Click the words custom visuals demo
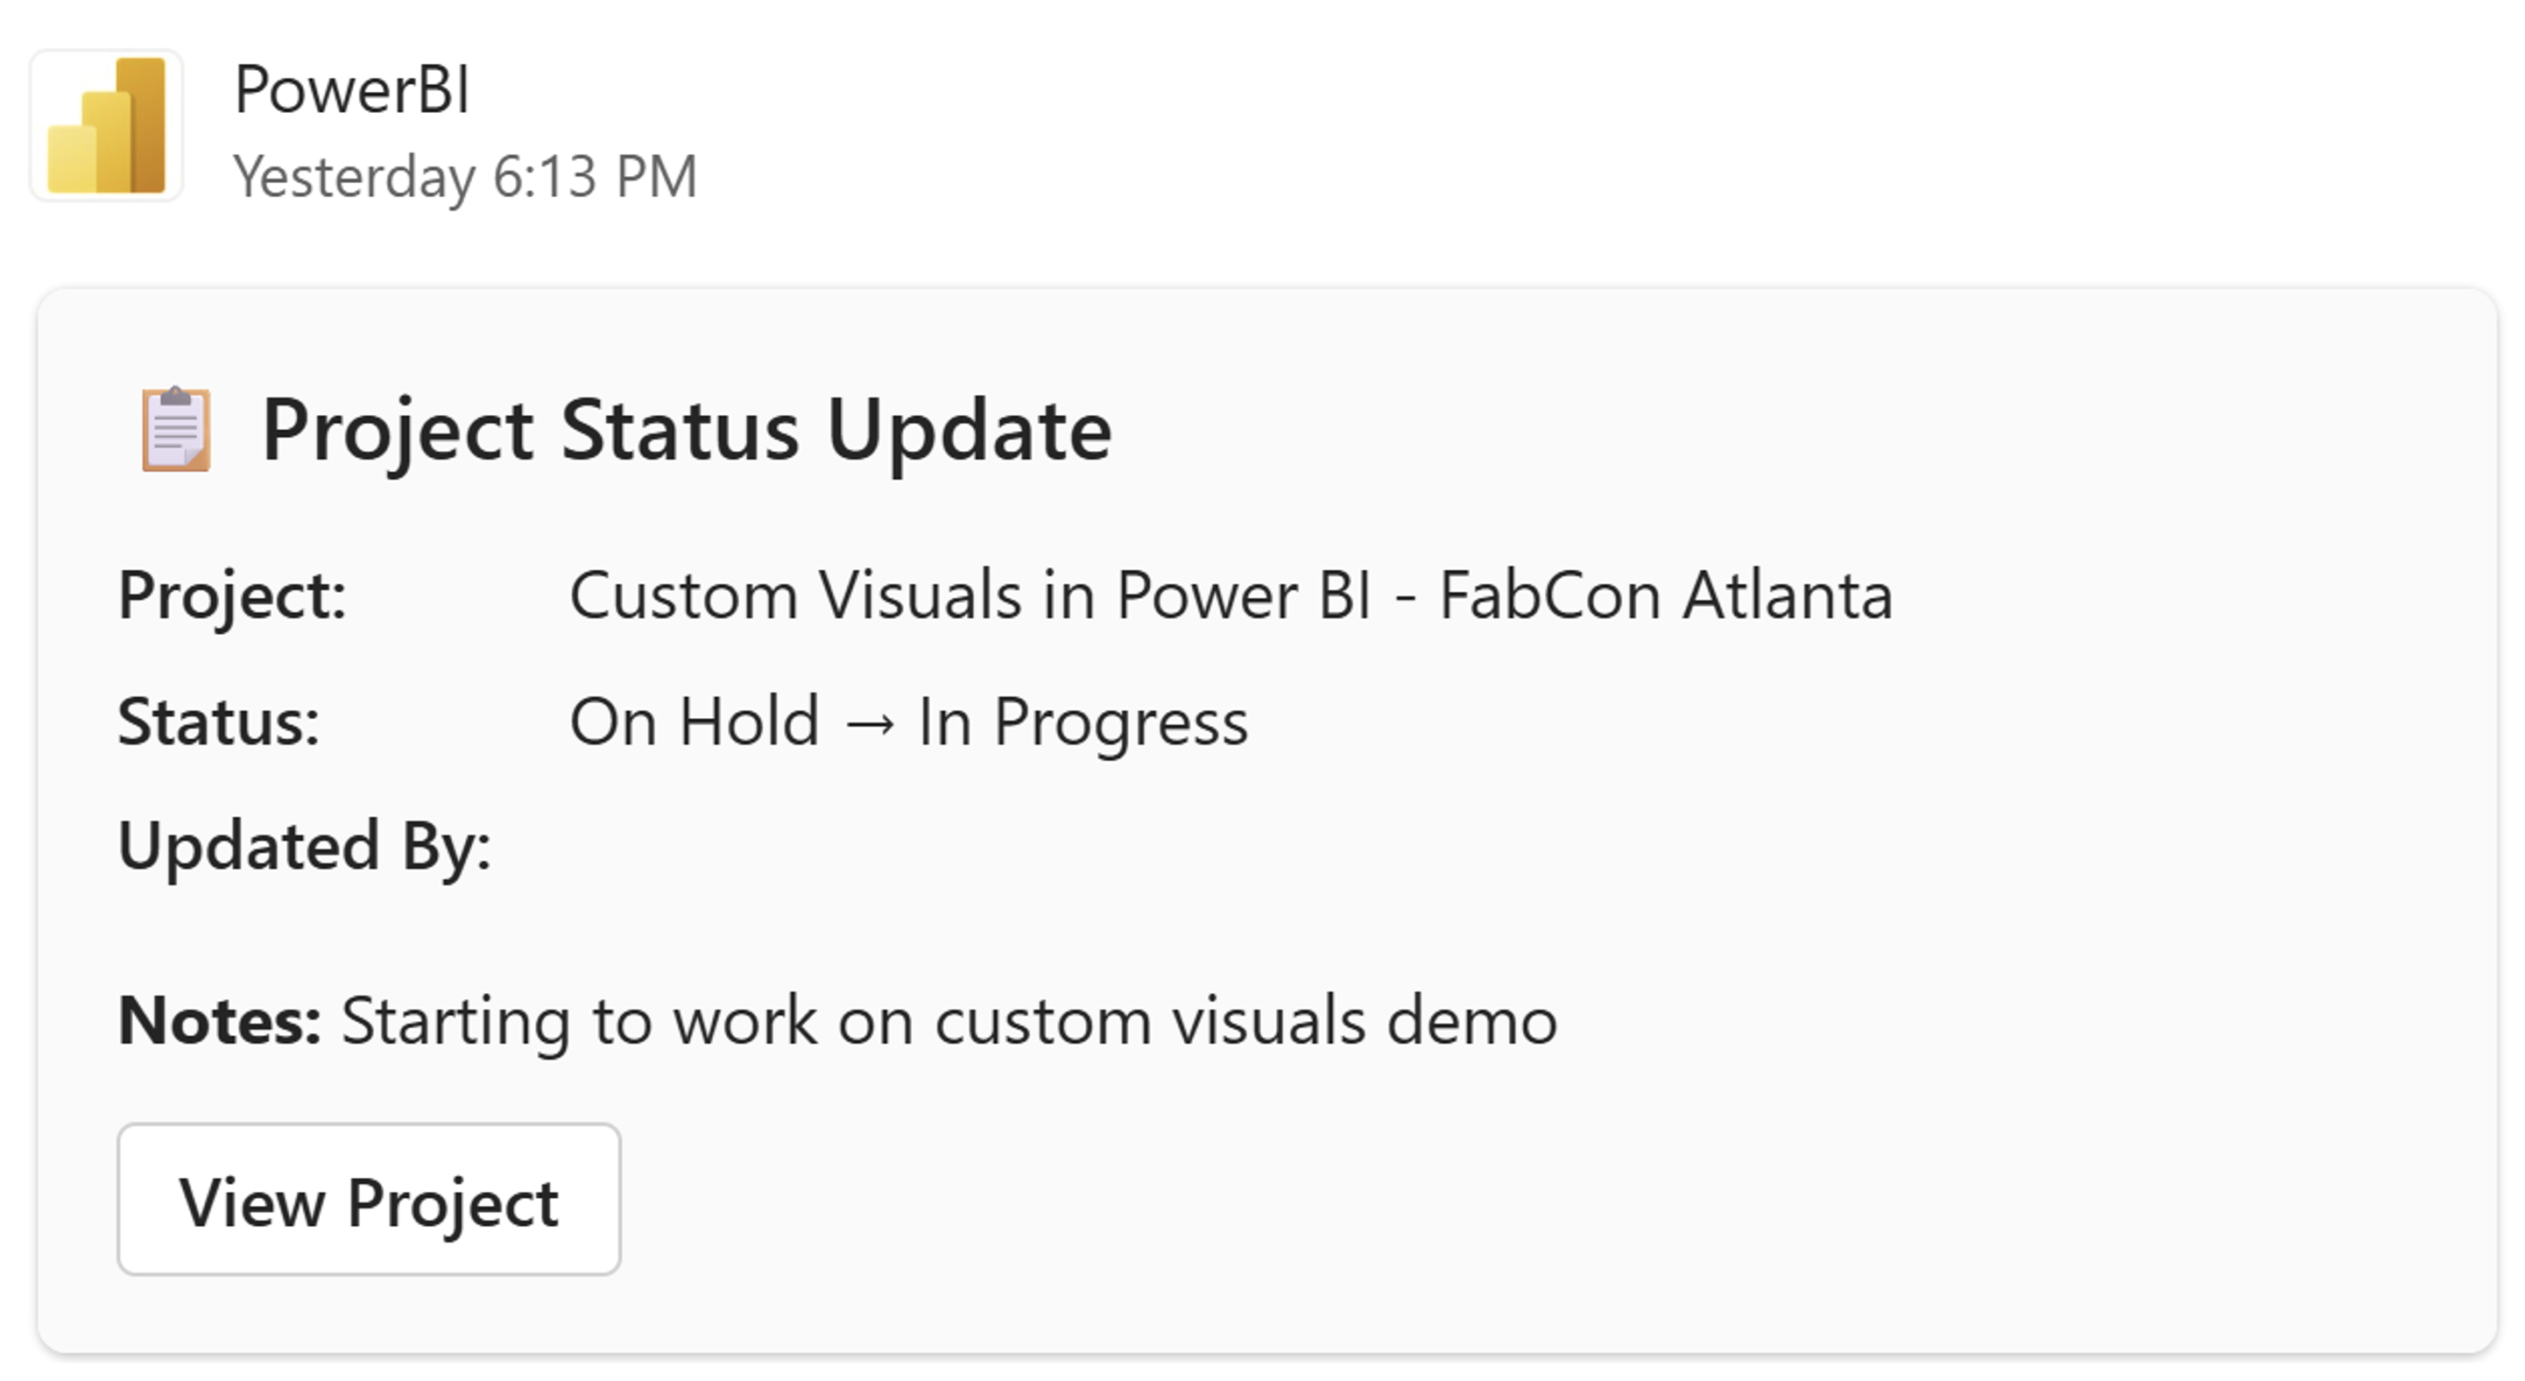The height and width of the screenshot is (1381, 2525). click(1245, 1021)
